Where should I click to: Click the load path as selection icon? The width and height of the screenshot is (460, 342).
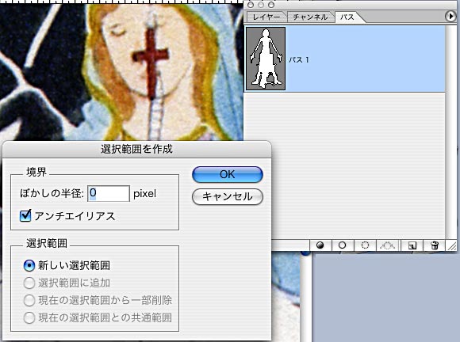(x=365, y=245)
